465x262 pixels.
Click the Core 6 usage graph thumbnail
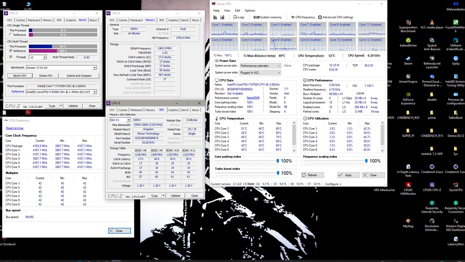coord(283,44)
